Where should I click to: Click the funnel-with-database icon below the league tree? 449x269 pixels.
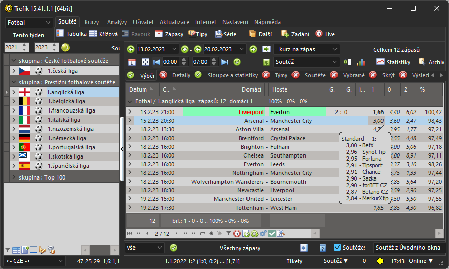tap(51, 250)
